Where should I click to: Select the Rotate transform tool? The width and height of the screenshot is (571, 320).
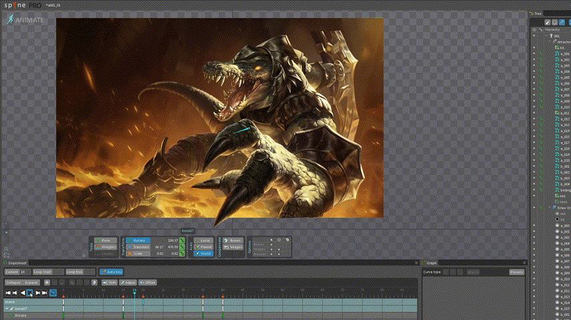pyautogui.click(x=139, y=240)
